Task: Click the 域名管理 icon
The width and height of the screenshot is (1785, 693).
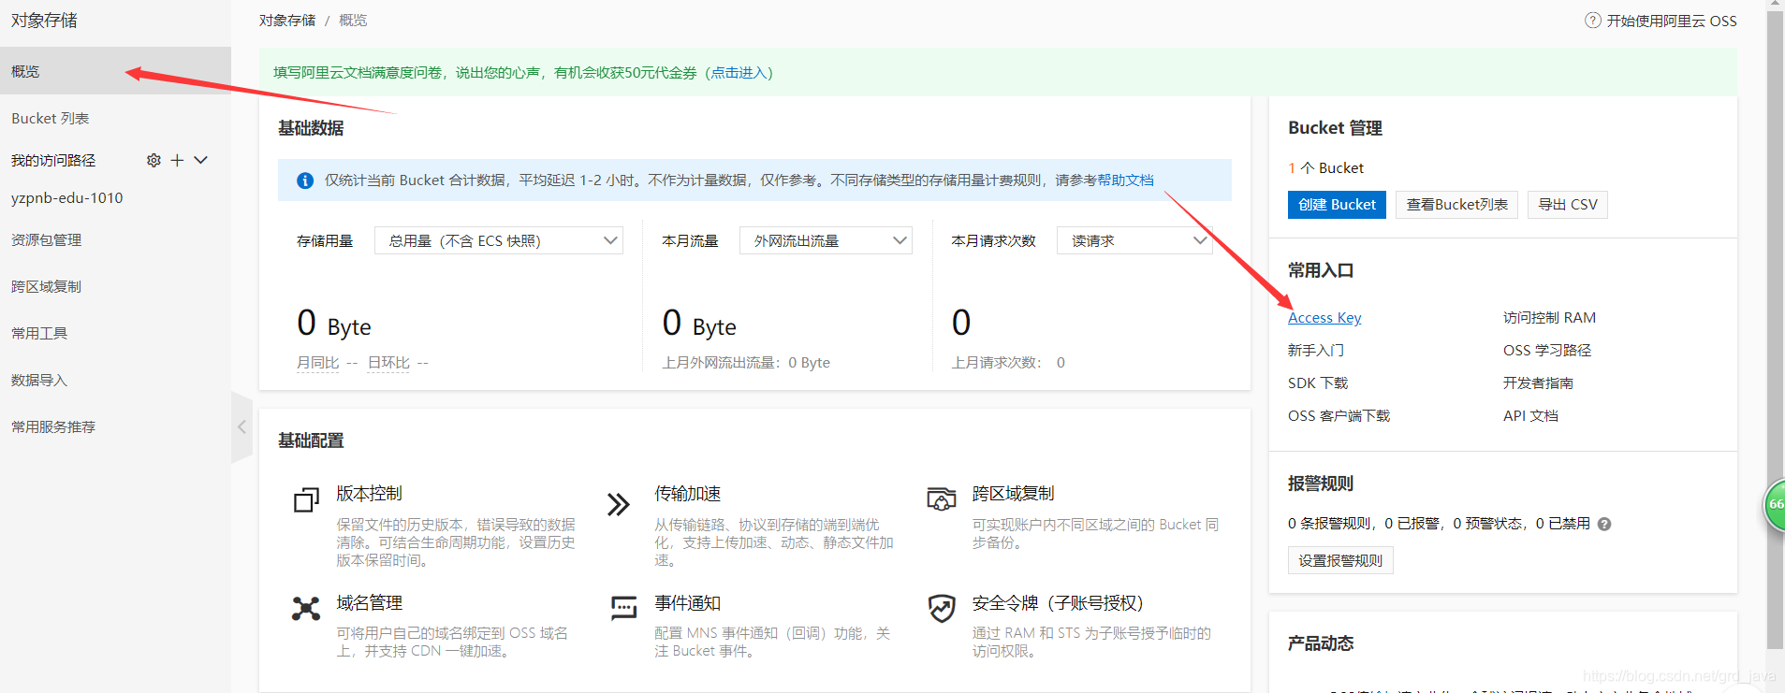Action: pos(306,609)
